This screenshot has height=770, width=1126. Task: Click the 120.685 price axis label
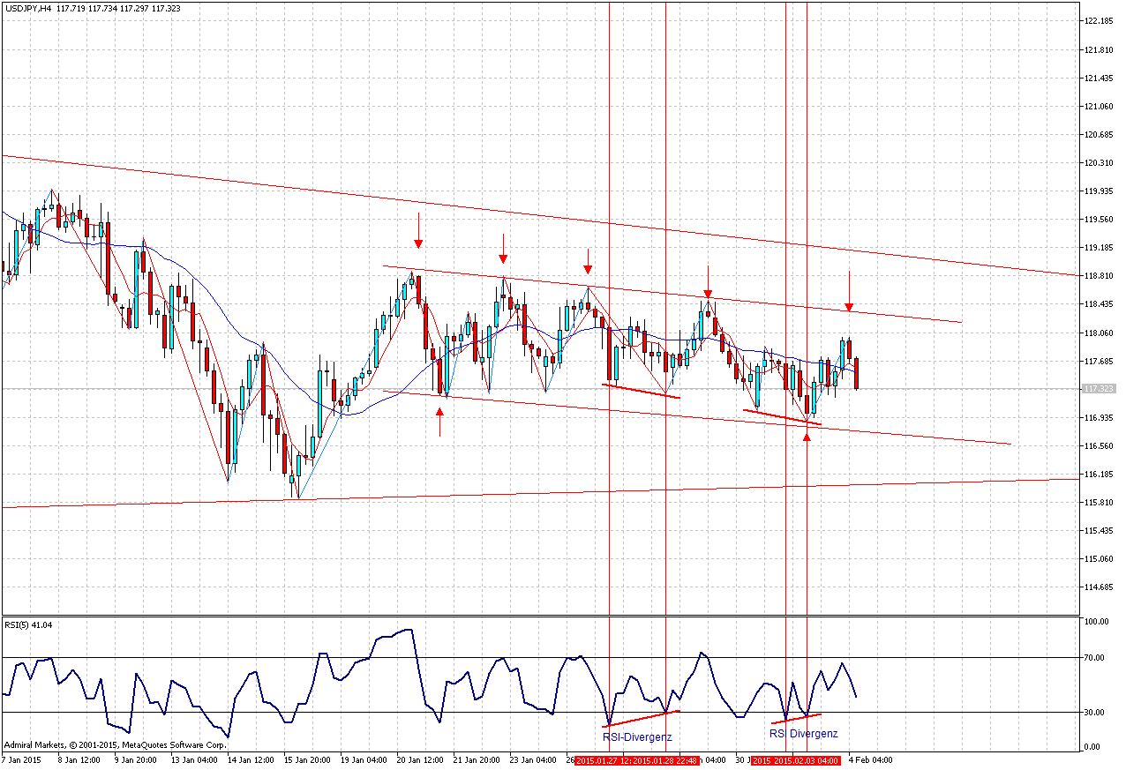(x=1100, y=134)
